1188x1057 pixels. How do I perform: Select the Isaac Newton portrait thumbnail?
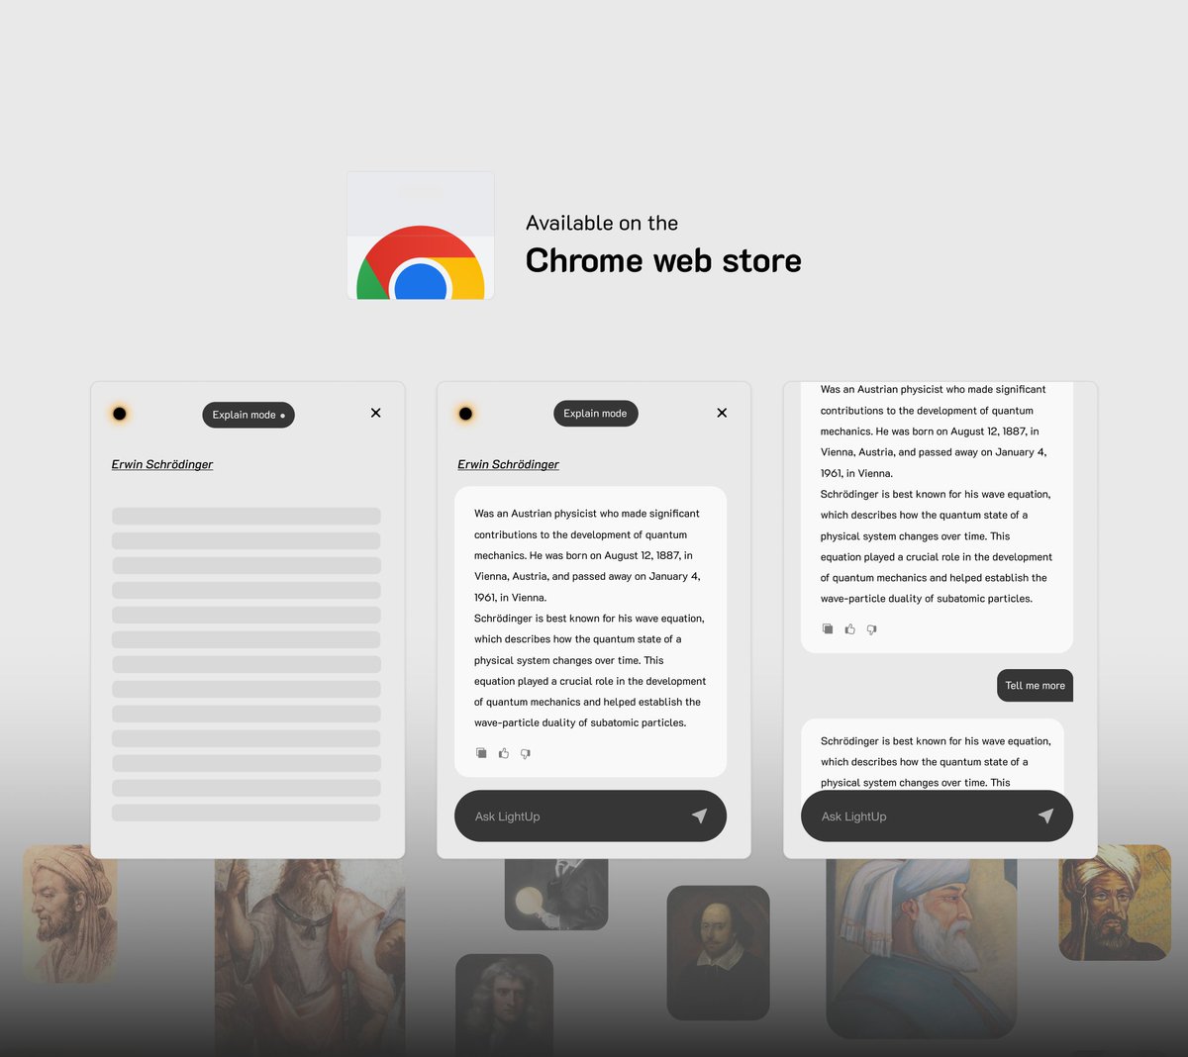[505, 1005]
